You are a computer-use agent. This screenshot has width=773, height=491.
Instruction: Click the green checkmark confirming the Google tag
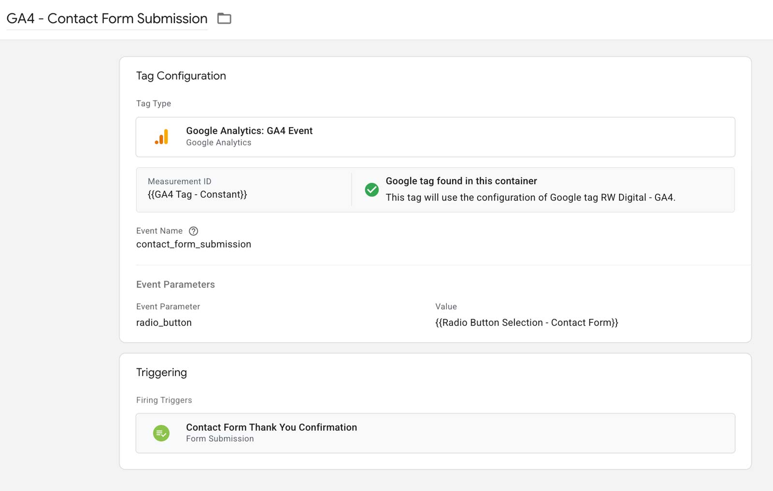pos(371,190)
